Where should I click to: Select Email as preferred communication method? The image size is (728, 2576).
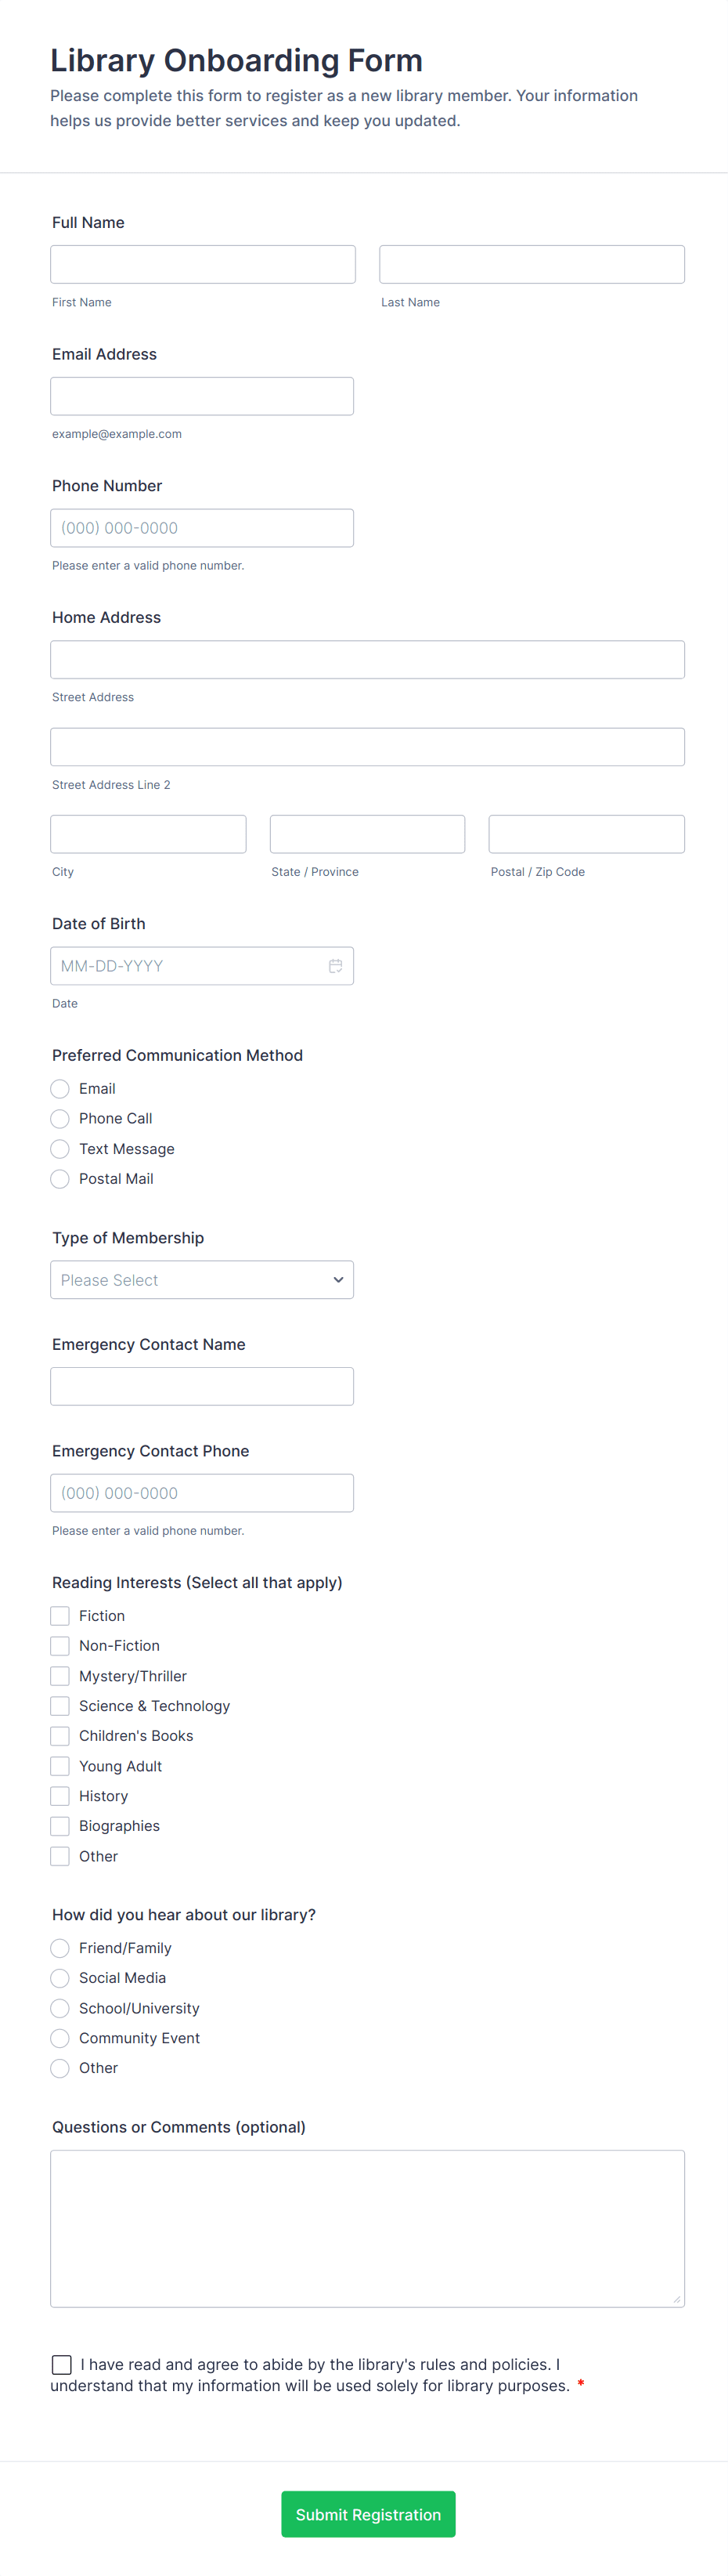60,1089
